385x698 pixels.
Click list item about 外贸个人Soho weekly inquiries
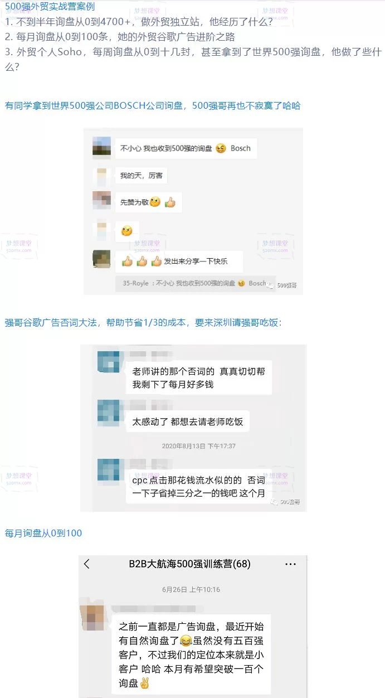tap(193, 59)
